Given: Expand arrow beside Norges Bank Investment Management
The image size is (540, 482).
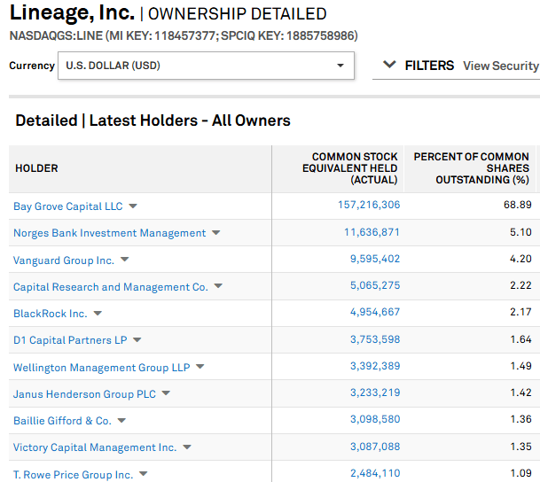Looking at the screenshot, I should tap(215, 233).
